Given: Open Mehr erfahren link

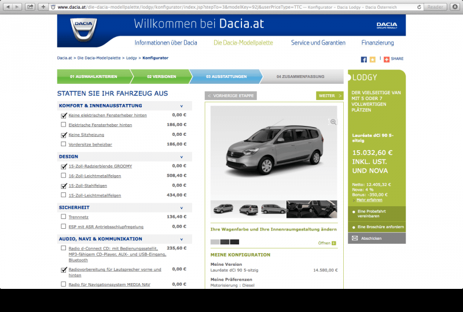Looking at the screenshot, I should (369, 200).
